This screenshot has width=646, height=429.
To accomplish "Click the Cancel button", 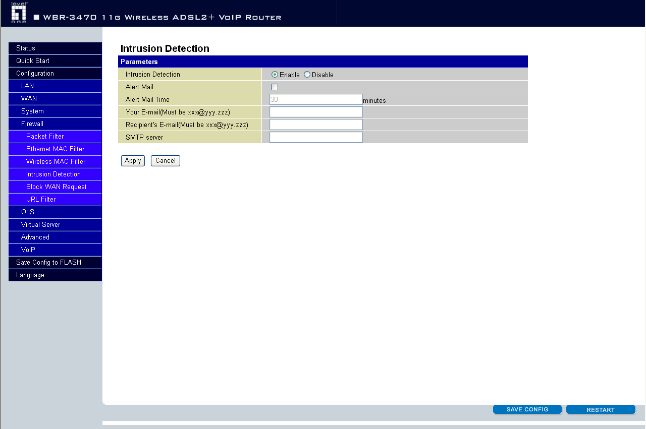I will (166, 161).
